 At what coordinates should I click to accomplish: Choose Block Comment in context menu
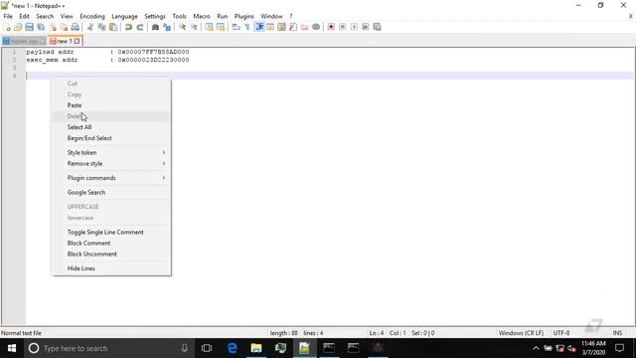111,243
